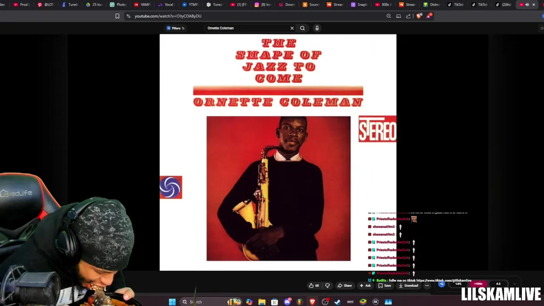Switch to Brave browser taskbar icon
The image size is (544, 306).
[312, 302]
